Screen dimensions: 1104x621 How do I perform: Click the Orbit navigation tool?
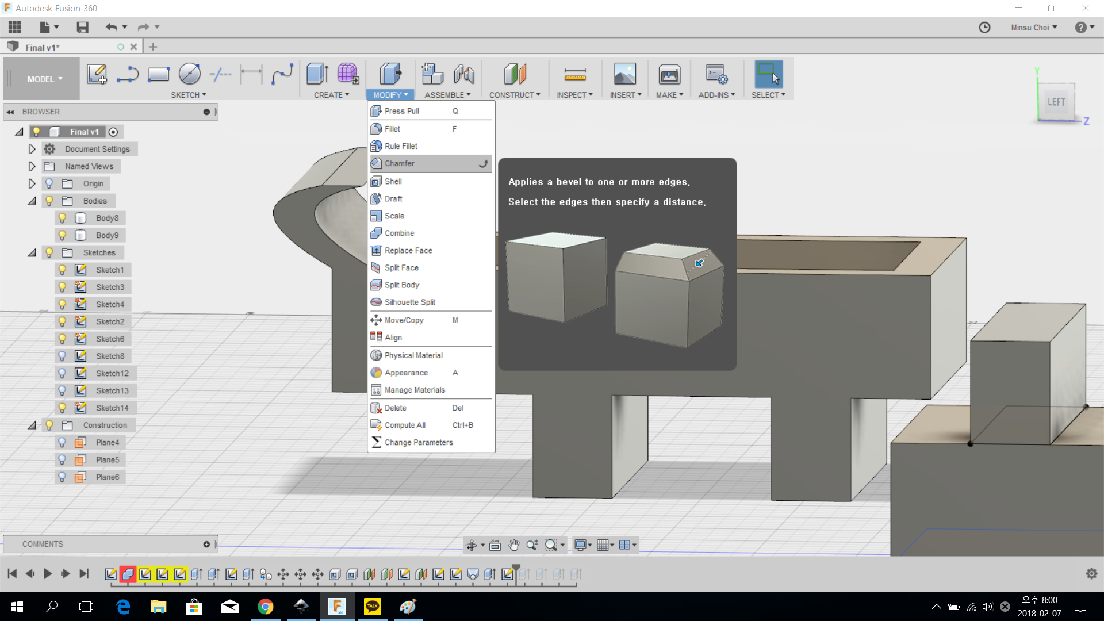(471, 545)
